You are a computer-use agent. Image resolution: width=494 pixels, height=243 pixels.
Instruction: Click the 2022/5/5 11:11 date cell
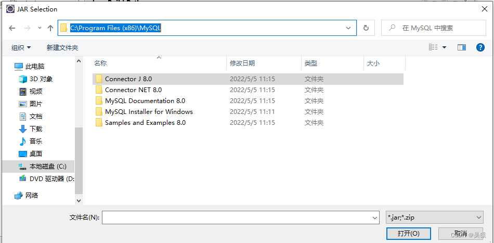click(252, 111)
